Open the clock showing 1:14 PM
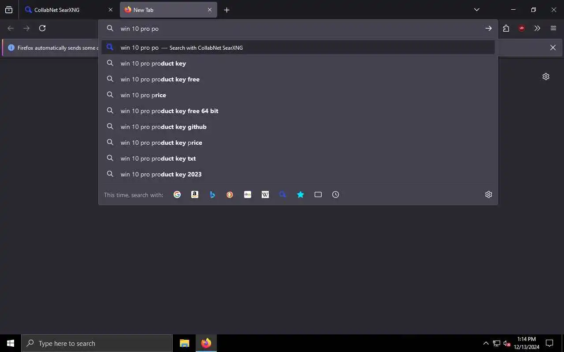Screen dimensions: 564x352 click(x=527, y=343)
